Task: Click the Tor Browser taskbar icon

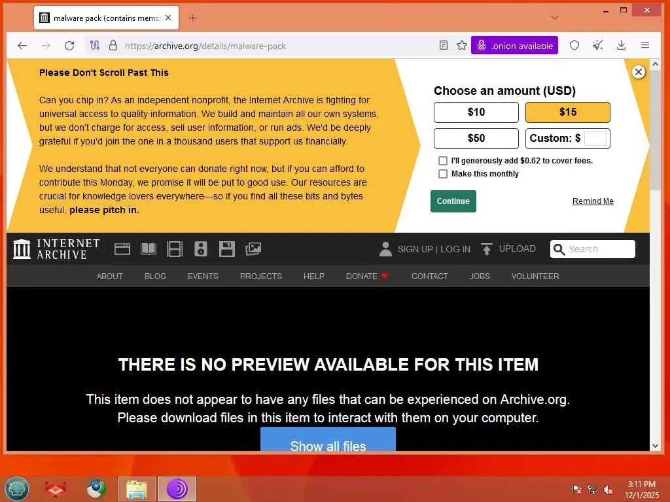Action: coord(177,489)
